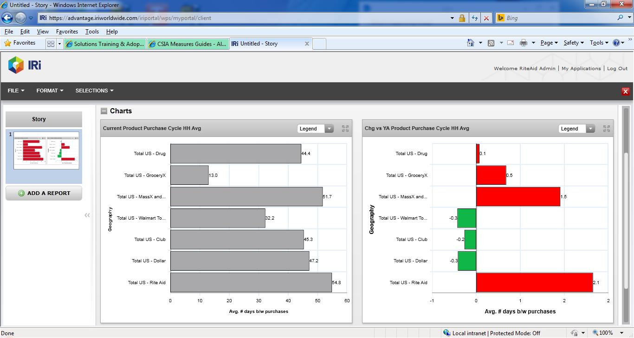Open the SELECTIONS menu

[x=94, y=91]
